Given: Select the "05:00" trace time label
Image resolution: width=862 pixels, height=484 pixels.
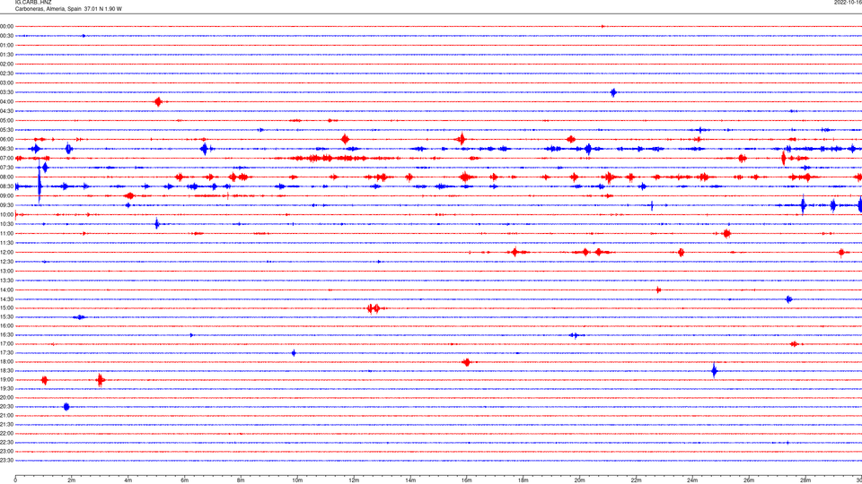Looking at the screenshot, I should 6,120.
